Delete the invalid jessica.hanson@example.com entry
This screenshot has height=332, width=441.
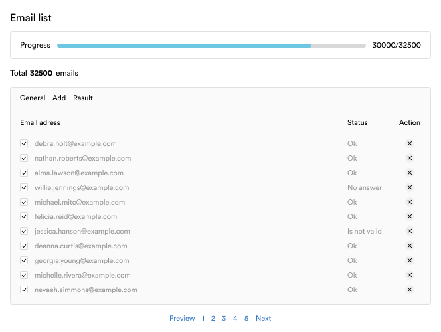(410, 231)
